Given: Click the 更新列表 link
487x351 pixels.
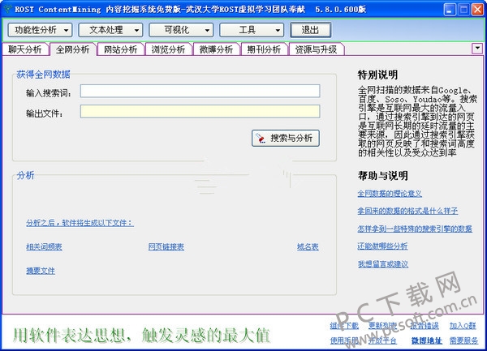Looking at the screenshot, I should (x=382, y=326).
